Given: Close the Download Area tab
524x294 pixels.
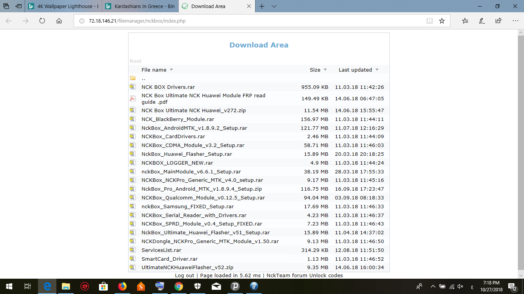Looking at the screenshot, I should pyautogui.click(x=249, y=6).
